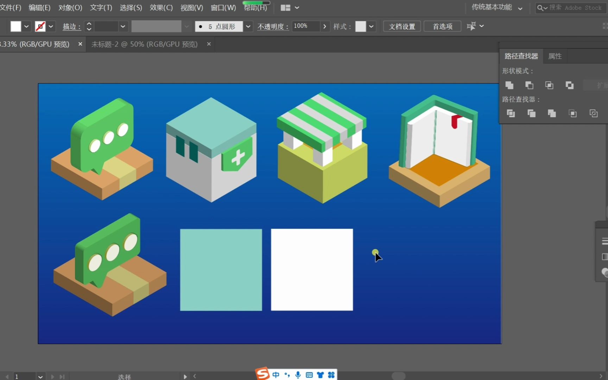Screen dimensions: 608x380
Task: Select the Intersect shape mode icon
Action: pos(549,85)
